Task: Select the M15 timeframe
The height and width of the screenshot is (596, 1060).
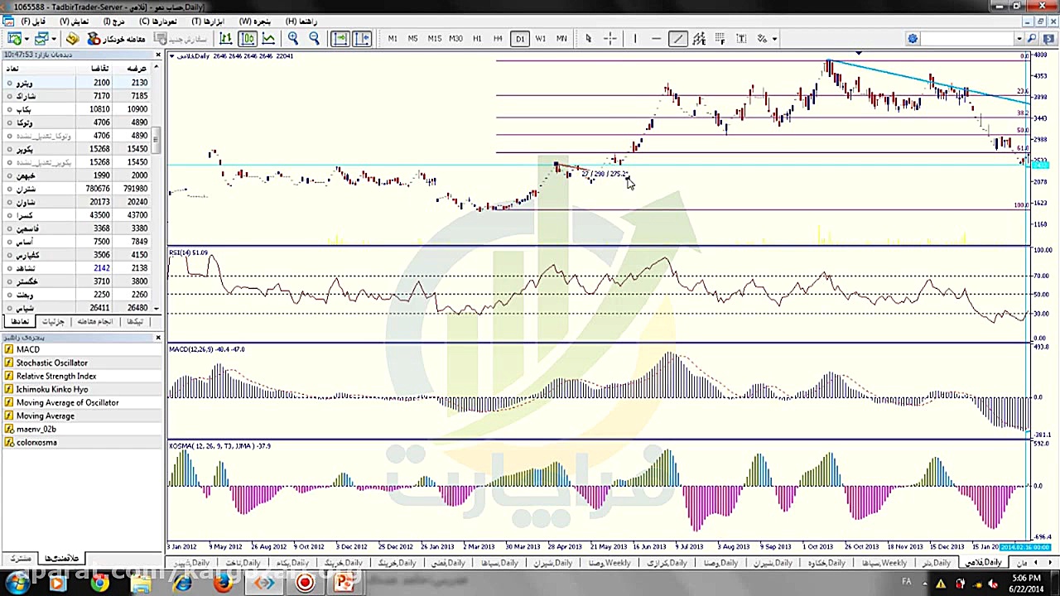Action: coord(434,38)
